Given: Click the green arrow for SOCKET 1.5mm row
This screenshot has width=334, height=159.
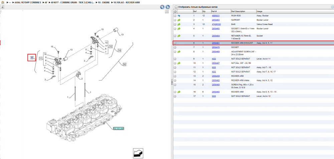Looking at the screenshot, I should click(x=179, y=28).
